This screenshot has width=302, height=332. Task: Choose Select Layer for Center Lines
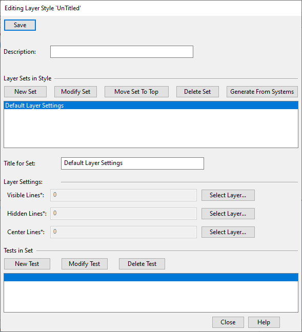(x=228, y=232)
